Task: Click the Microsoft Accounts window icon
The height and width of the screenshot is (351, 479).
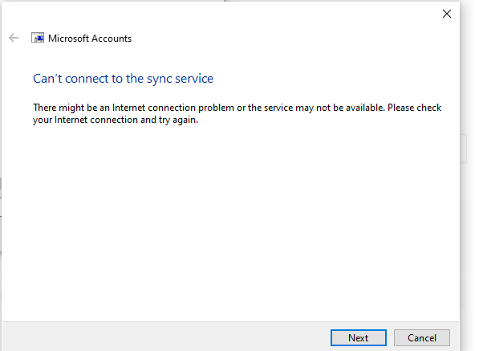Action: point(38,38)
